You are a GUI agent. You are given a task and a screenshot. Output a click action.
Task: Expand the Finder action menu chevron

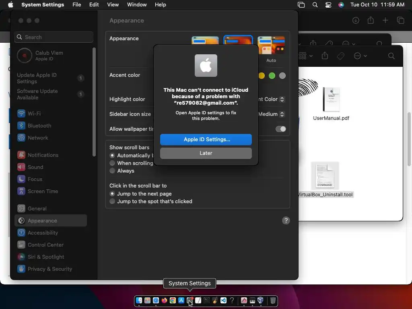click(x=365, y=56)
